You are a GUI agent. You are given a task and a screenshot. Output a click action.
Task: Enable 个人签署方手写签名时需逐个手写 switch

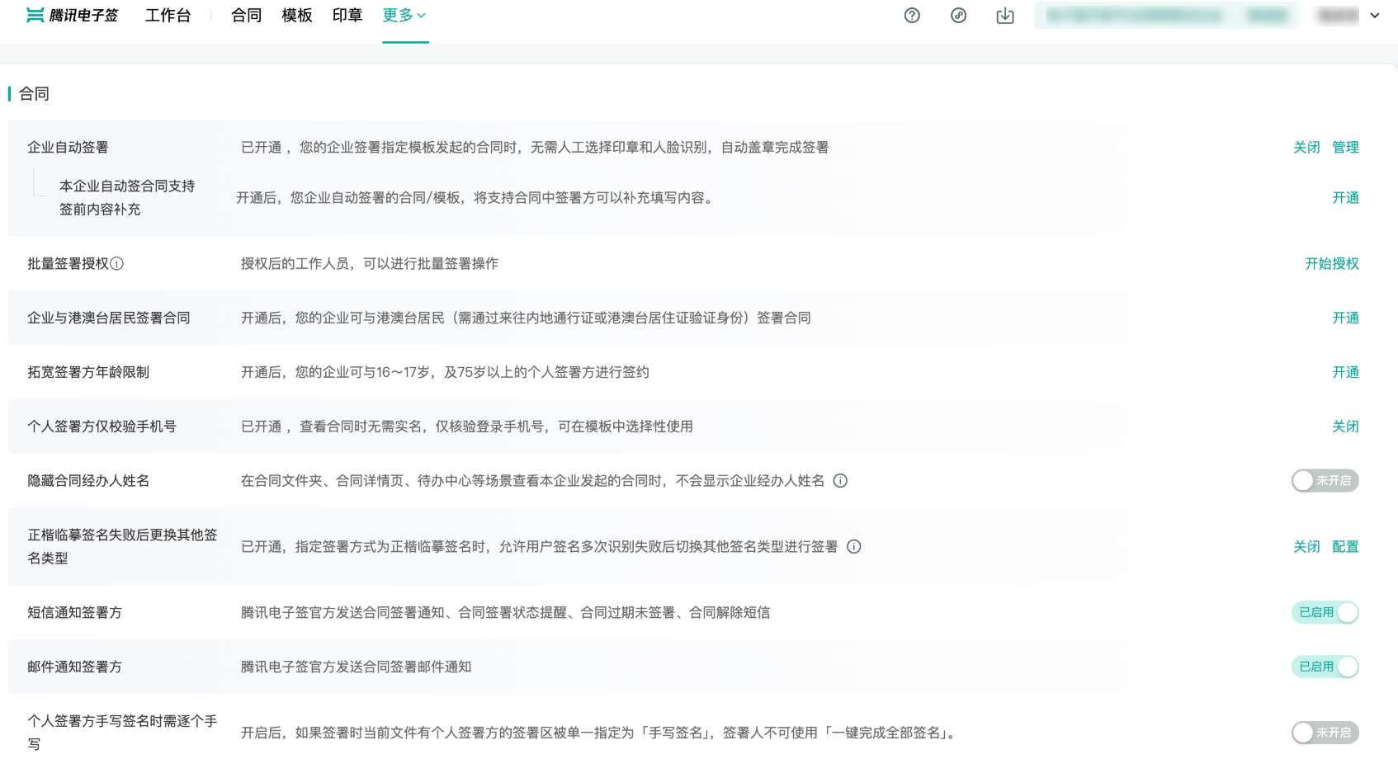tap(1325, 733)
